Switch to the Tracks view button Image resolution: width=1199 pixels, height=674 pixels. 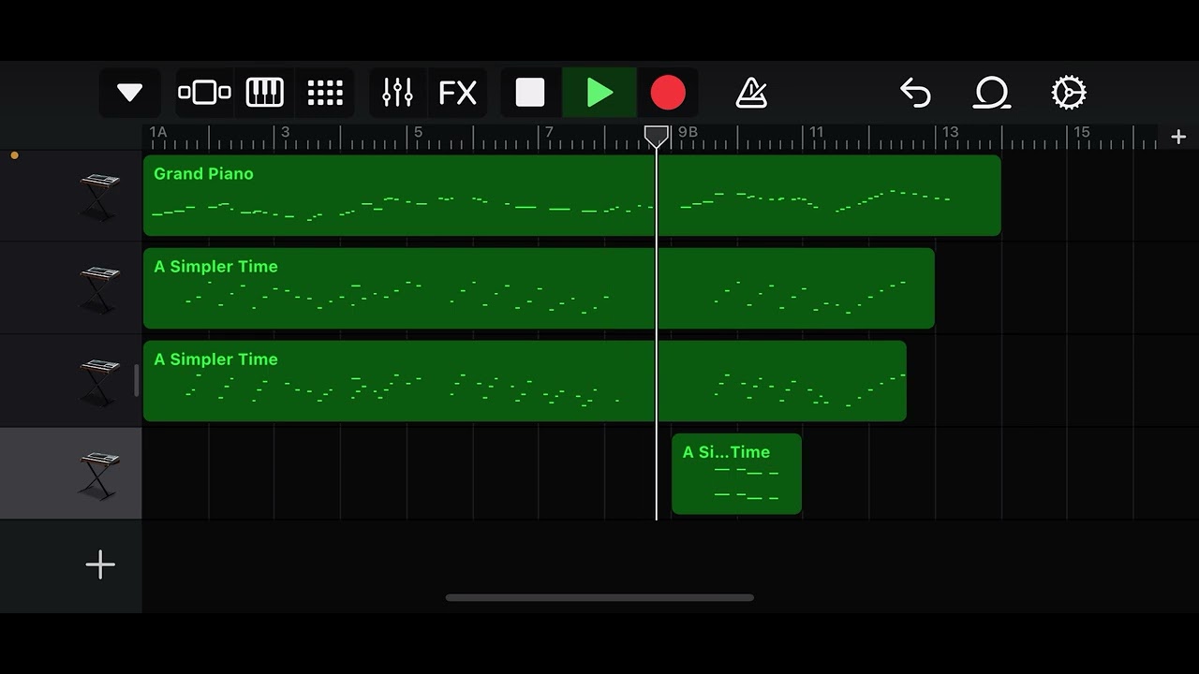click(x=204, y=93)
